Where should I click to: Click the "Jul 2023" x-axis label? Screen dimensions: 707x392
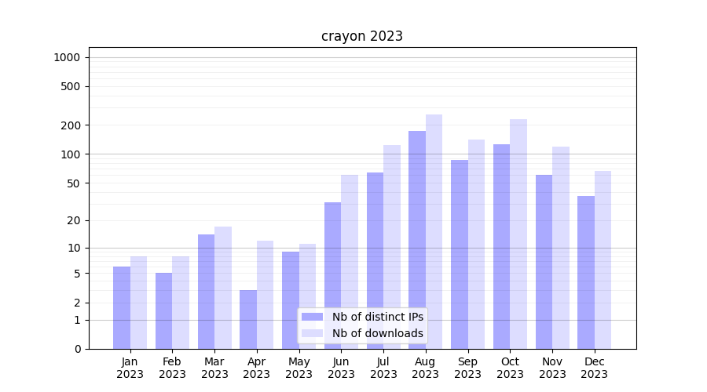point(383,368)
